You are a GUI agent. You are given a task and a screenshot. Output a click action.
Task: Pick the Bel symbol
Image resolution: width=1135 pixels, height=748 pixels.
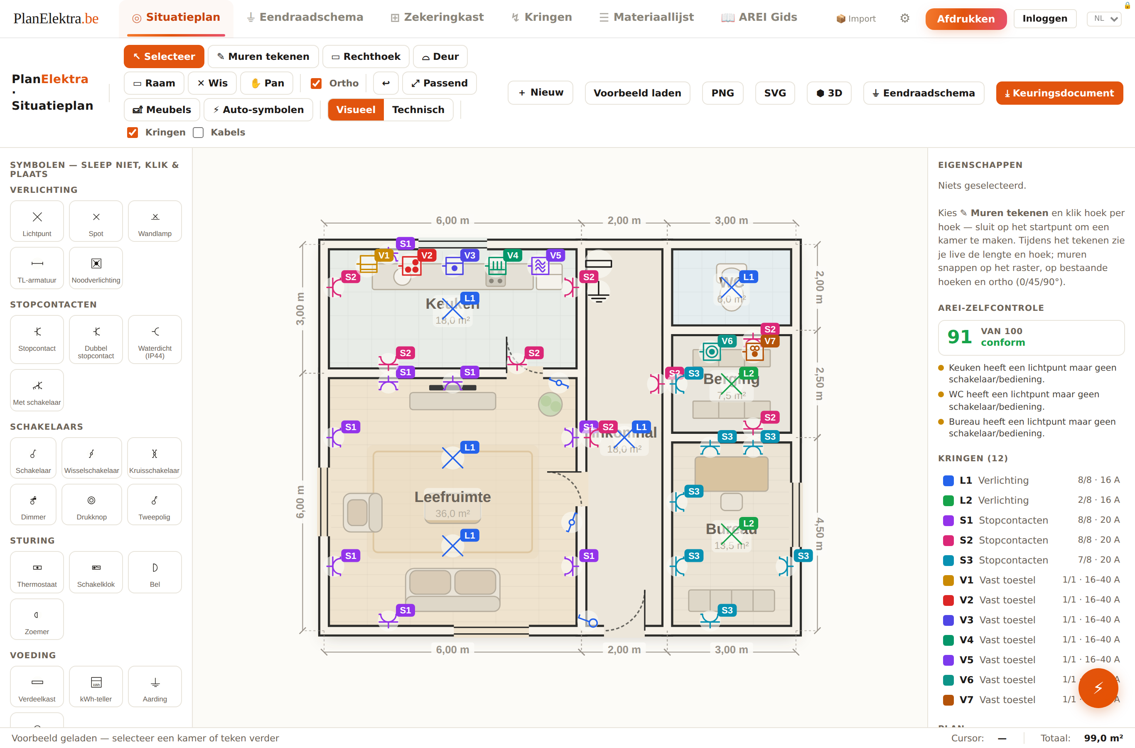(155, 572)
